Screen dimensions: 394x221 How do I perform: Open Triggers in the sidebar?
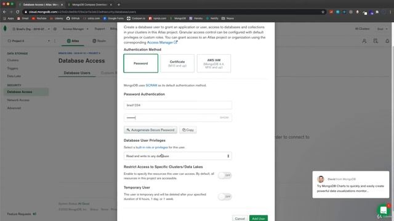pos(12,68)
